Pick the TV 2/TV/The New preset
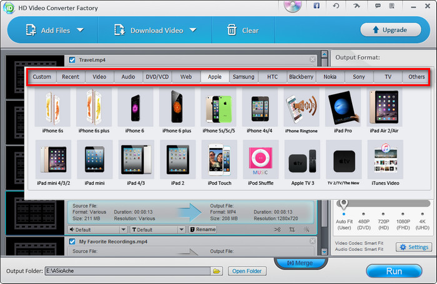Screen dimensions: 437x284 click(343, 164)
